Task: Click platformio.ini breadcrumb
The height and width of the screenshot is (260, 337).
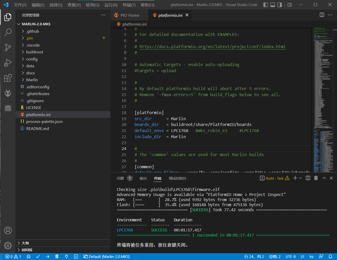Action: [132, 24]
